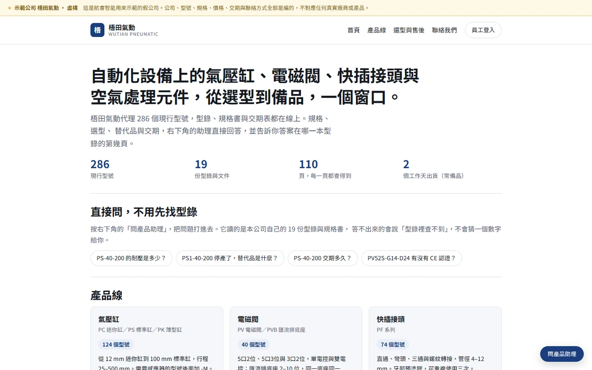Open the 問產品助理 chat button
The height and width of the screenshot is (370, 592).
[x=562, y=354]
